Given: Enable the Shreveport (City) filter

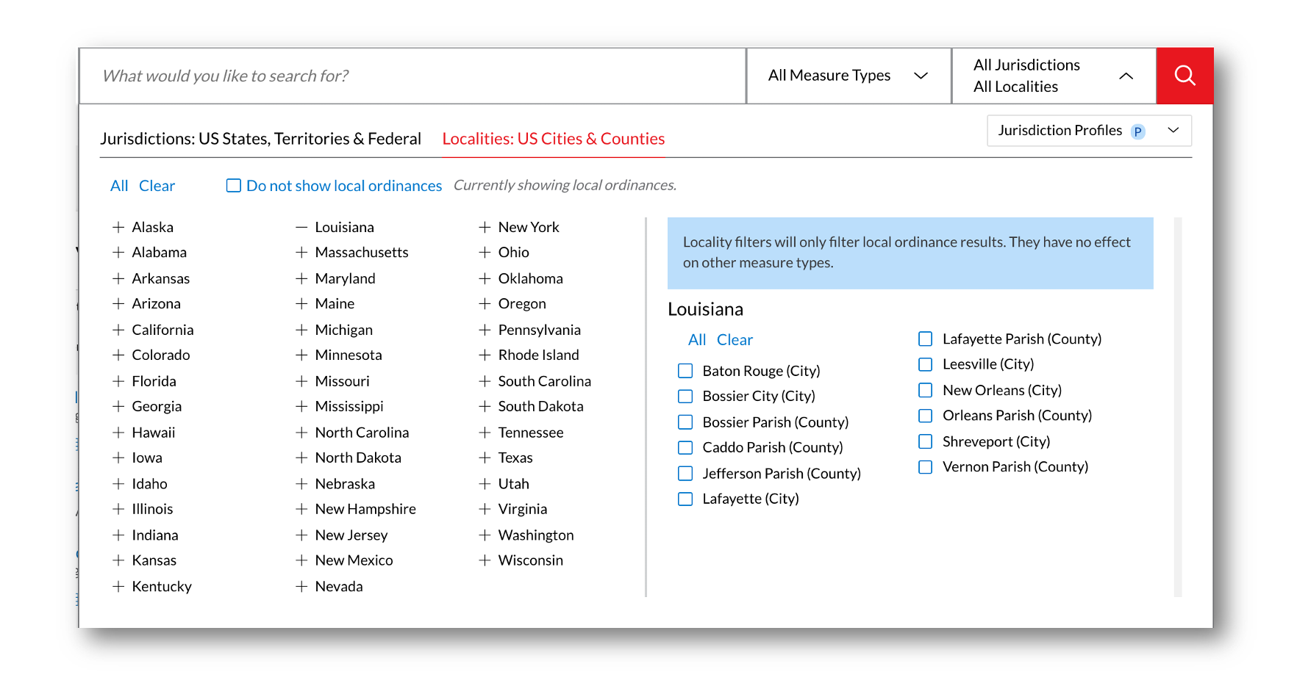Looking at the screenshot, I should coord(925,441).
